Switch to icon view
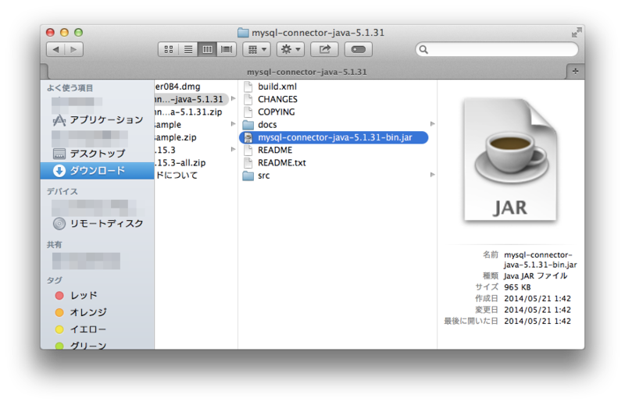The height and width of the screenshot is (405, 625). tap(168, 49)
